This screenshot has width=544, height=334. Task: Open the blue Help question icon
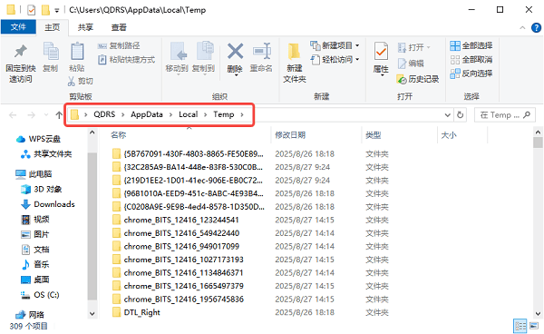tap(536, 27)
